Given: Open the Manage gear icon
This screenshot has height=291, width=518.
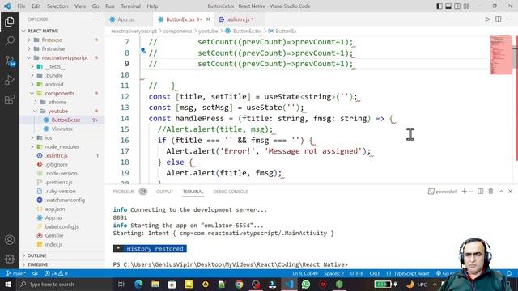Looking at the screenshot, I should pos(10,259).
